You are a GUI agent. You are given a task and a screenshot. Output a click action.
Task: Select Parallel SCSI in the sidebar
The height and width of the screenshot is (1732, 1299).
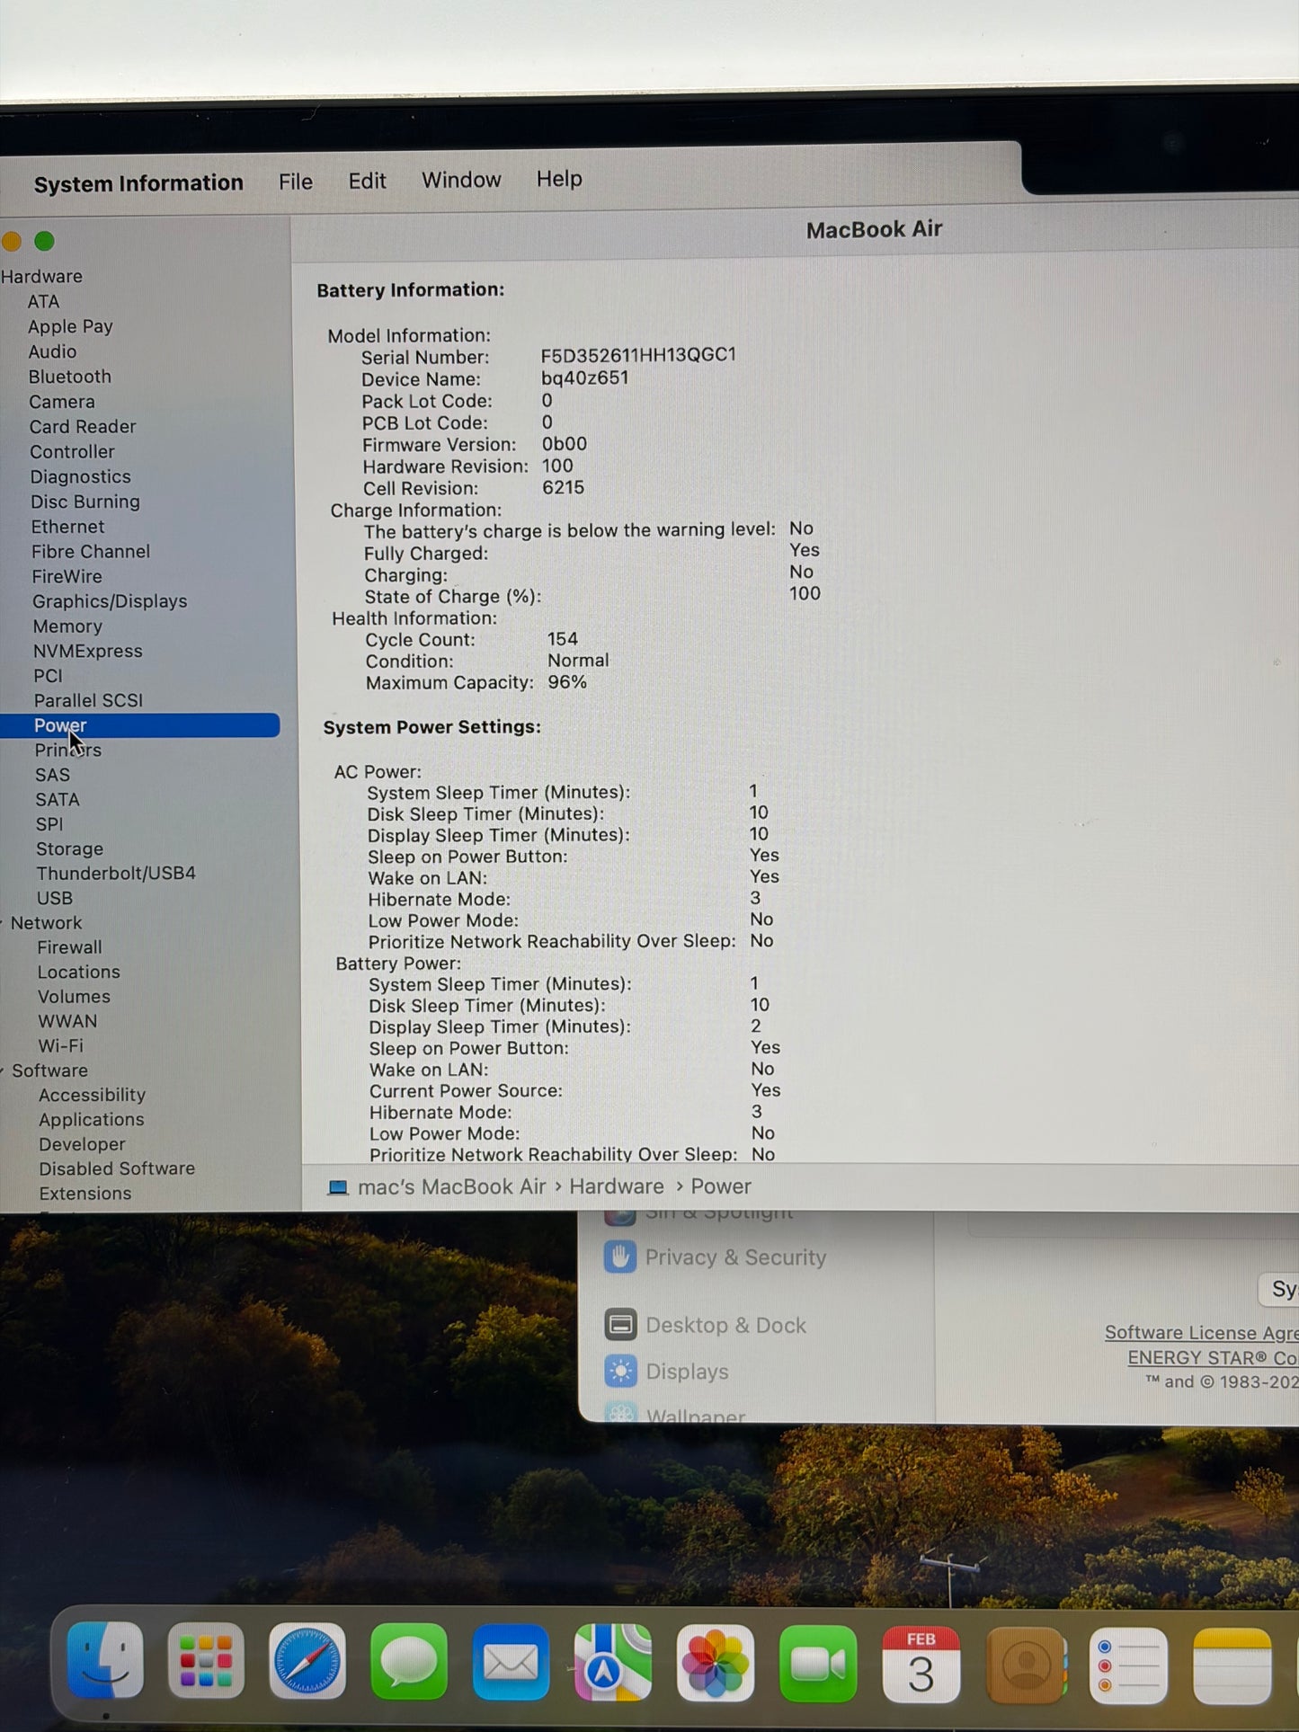(x=88, y=700)
